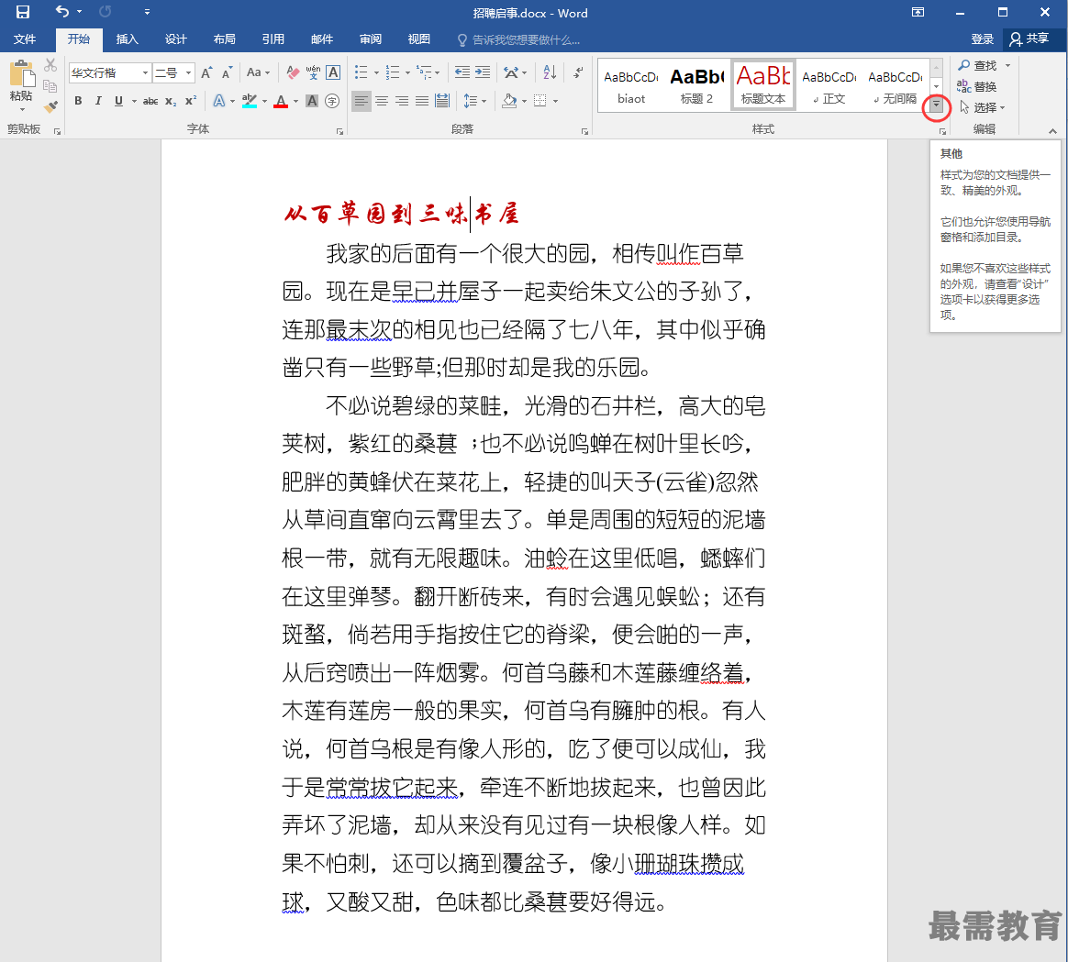
Task: Click the Paste clipboard icon
Action: [21, 74]
